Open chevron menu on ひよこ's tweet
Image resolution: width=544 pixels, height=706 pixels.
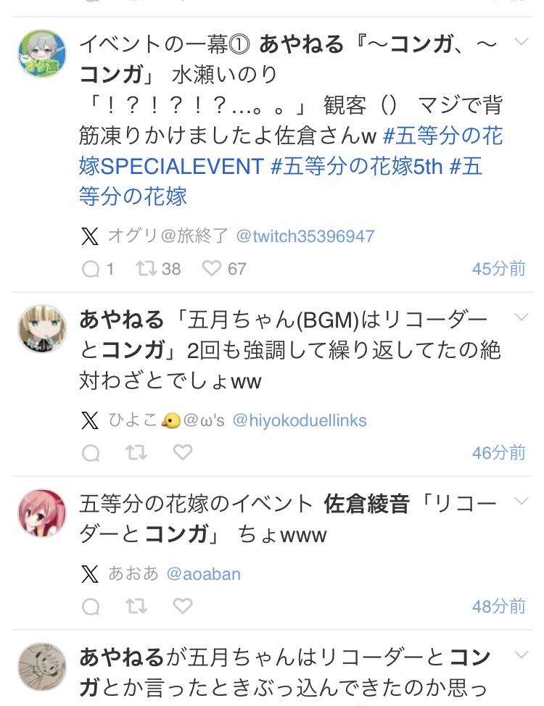[521, 317]
